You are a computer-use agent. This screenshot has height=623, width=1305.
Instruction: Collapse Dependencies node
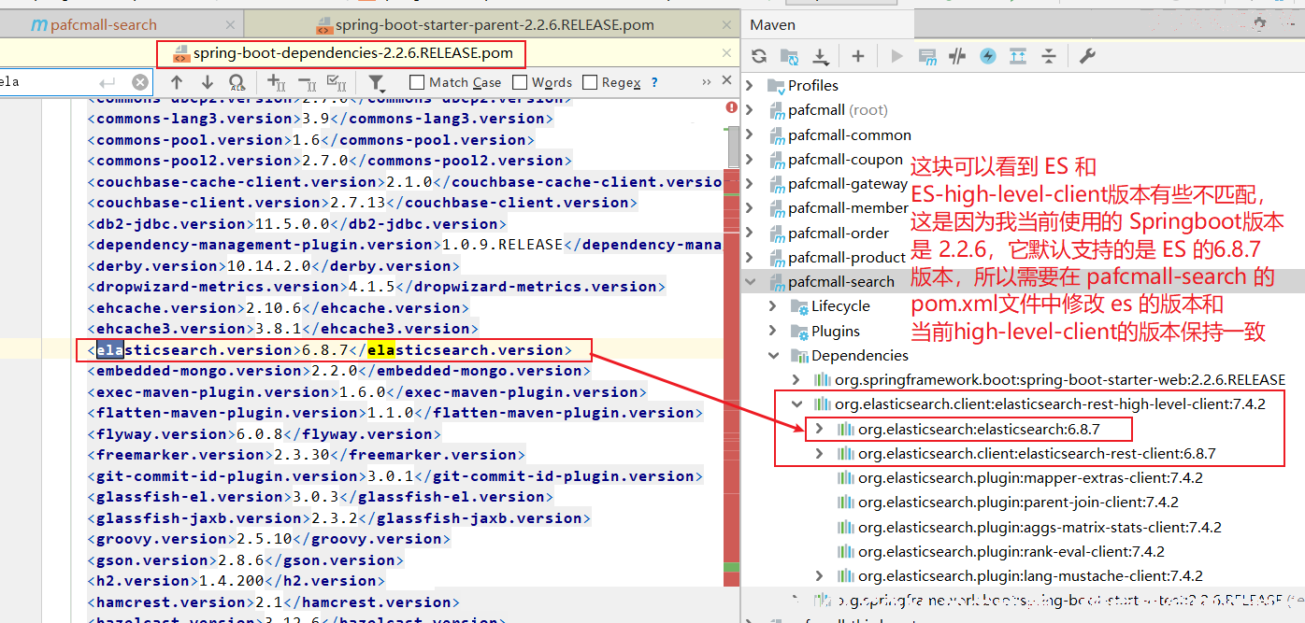pos(773,355)
